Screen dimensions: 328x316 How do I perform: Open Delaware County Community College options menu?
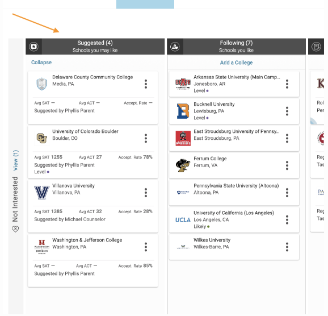[x=146, y=84]
